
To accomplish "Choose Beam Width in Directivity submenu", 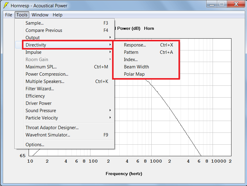I will (x=146, y=67).
